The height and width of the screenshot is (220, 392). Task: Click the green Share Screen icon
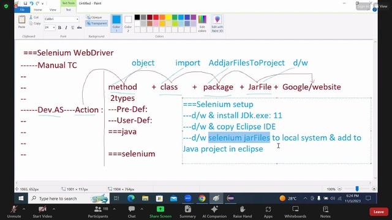click(160, 209)
